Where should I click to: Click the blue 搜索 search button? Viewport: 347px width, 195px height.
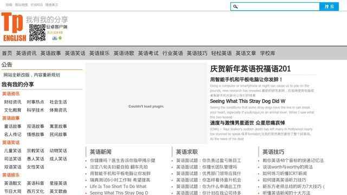click(x=329, y=6)
